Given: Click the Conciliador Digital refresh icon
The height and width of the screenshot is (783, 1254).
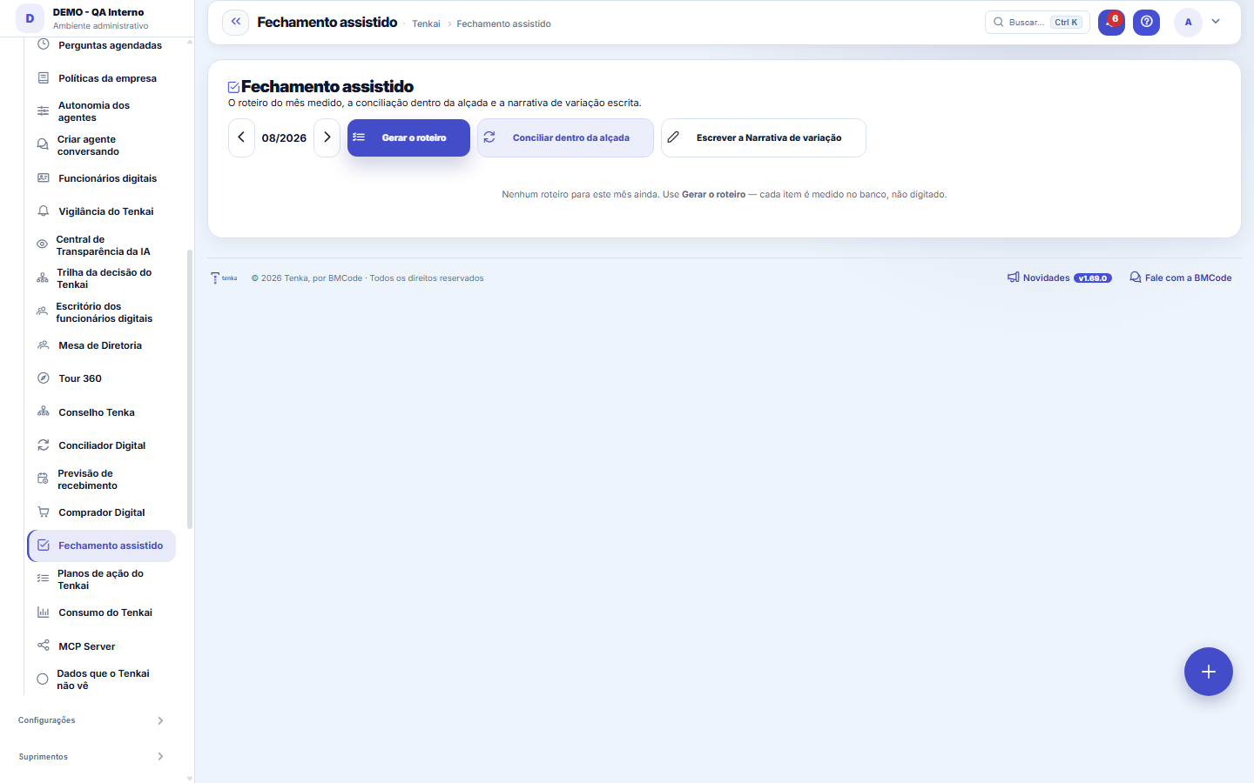Looking at the screenshot, I should (43, 445).
